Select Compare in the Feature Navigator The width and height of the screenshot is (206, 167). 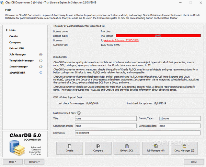(15, 42)
